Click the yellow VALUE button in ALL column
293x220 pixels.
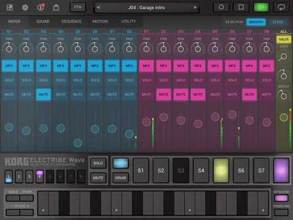coord(283,39)
